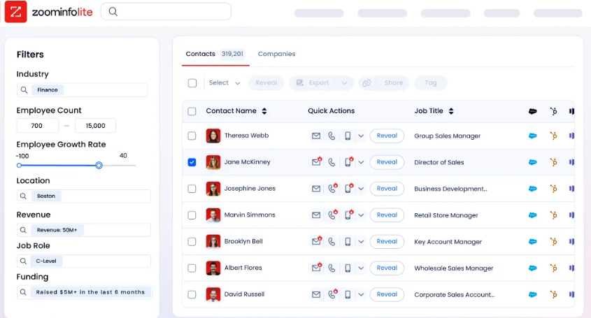Click HubSpot icon in Marvin Simmons row
This screenshot has height=318, width=591.
[553, 215]
